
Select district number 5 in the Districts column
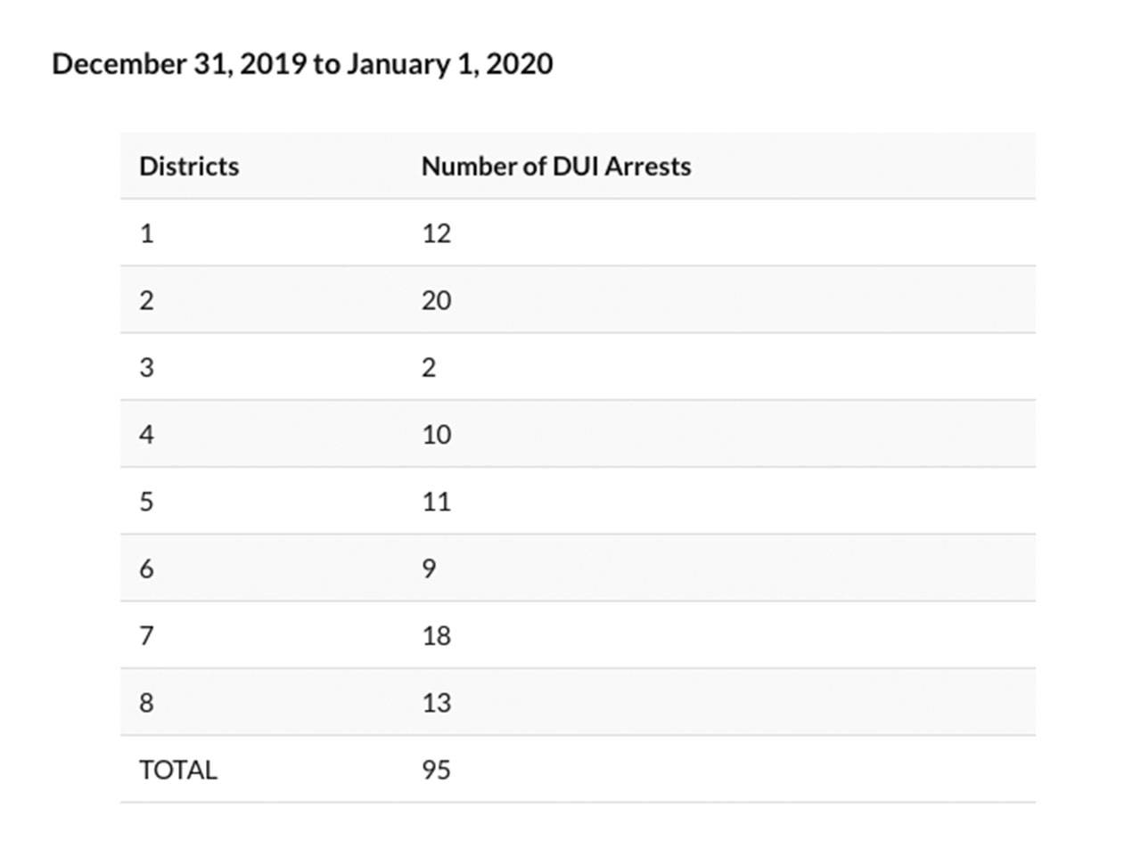146,502
